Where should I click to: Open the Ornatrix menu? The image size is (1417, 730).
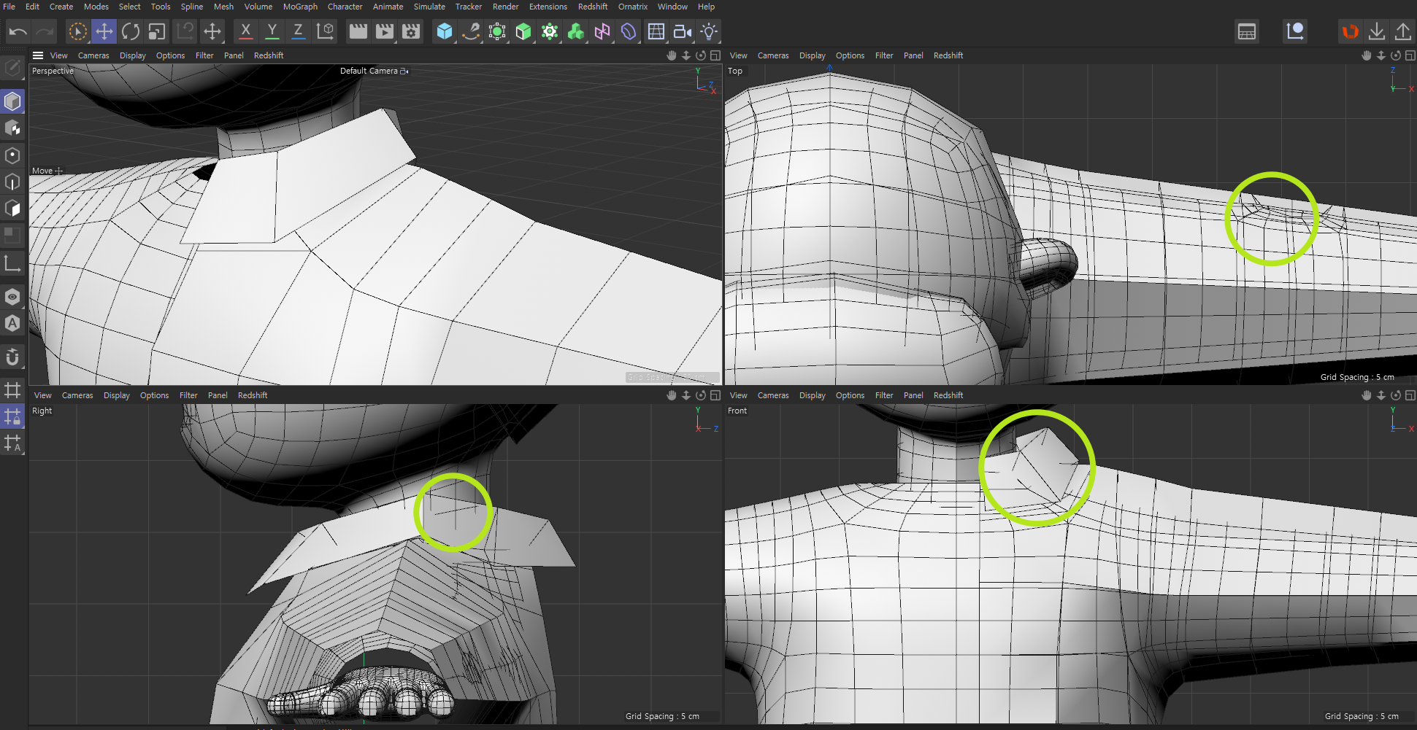633,7
